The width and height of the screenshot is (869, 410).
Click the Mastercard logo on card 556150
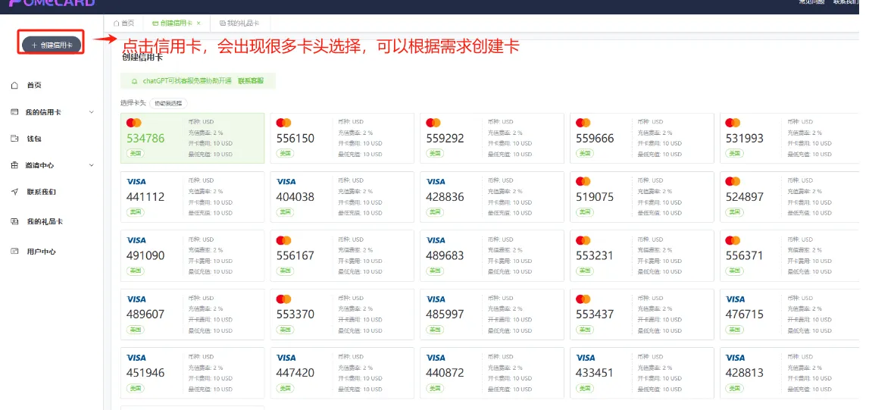[x=284, y=123]
